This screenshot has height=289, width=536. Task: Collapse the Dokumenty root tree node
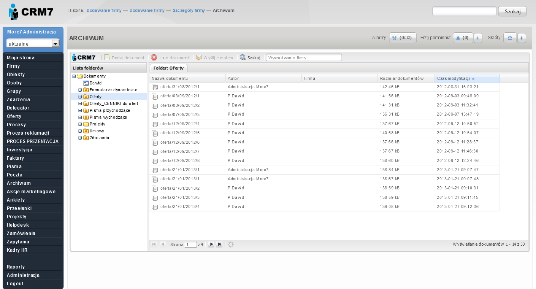pyautogui.click(x=74, y=76)
